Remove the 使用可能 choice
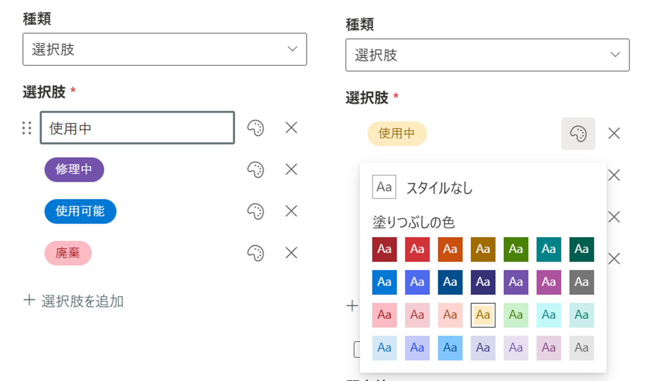Viewport: 653px width, 381px height. coord(291,211)
